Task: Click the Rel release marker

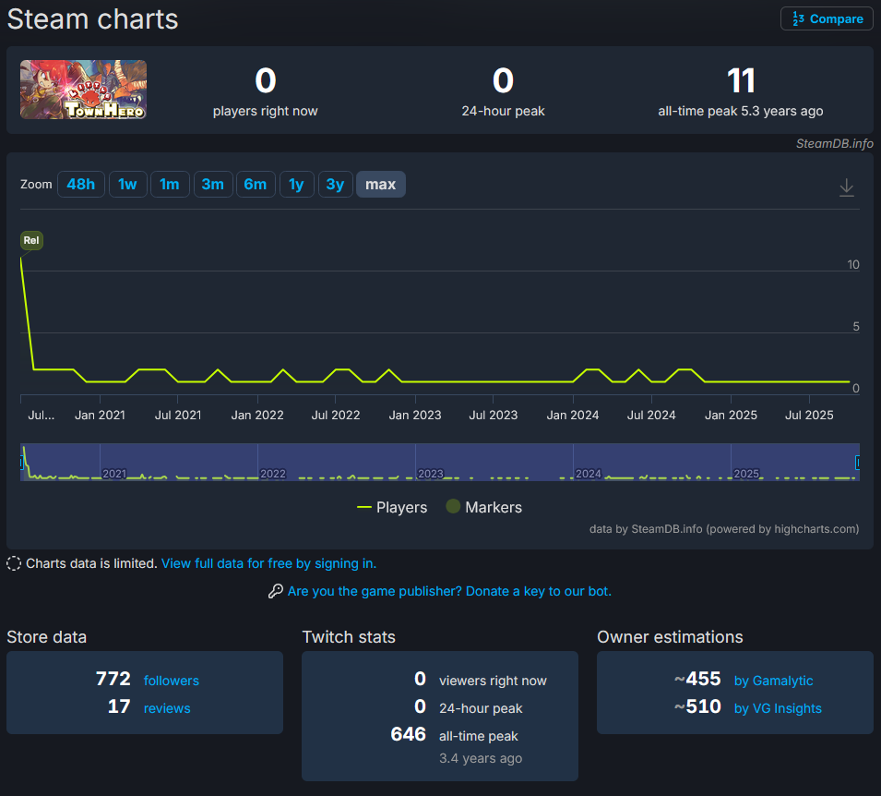Action: (31, 240)
